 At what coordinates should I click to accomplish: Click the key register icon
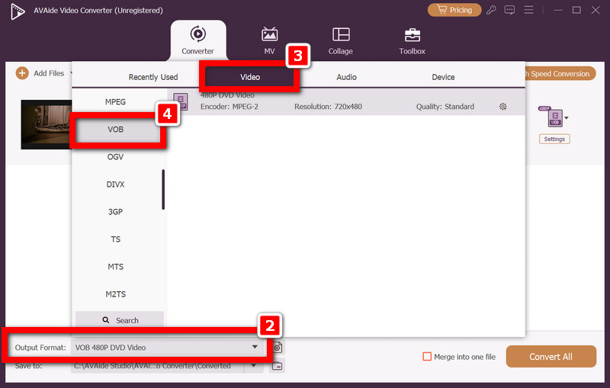coord(491,10)
